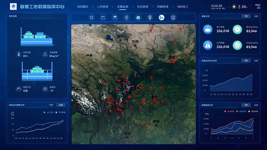Click the crossed-tools icon in map toolbar
The width and height of the screenshot is (267, 150).
click(x=91, y=17)
